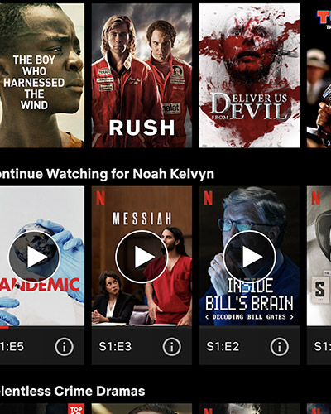Screen dimensions: 331x414
Task: Click Netflix N logo on Bill's Brain card
Action: pyautogui.click(x=208, y=198)
